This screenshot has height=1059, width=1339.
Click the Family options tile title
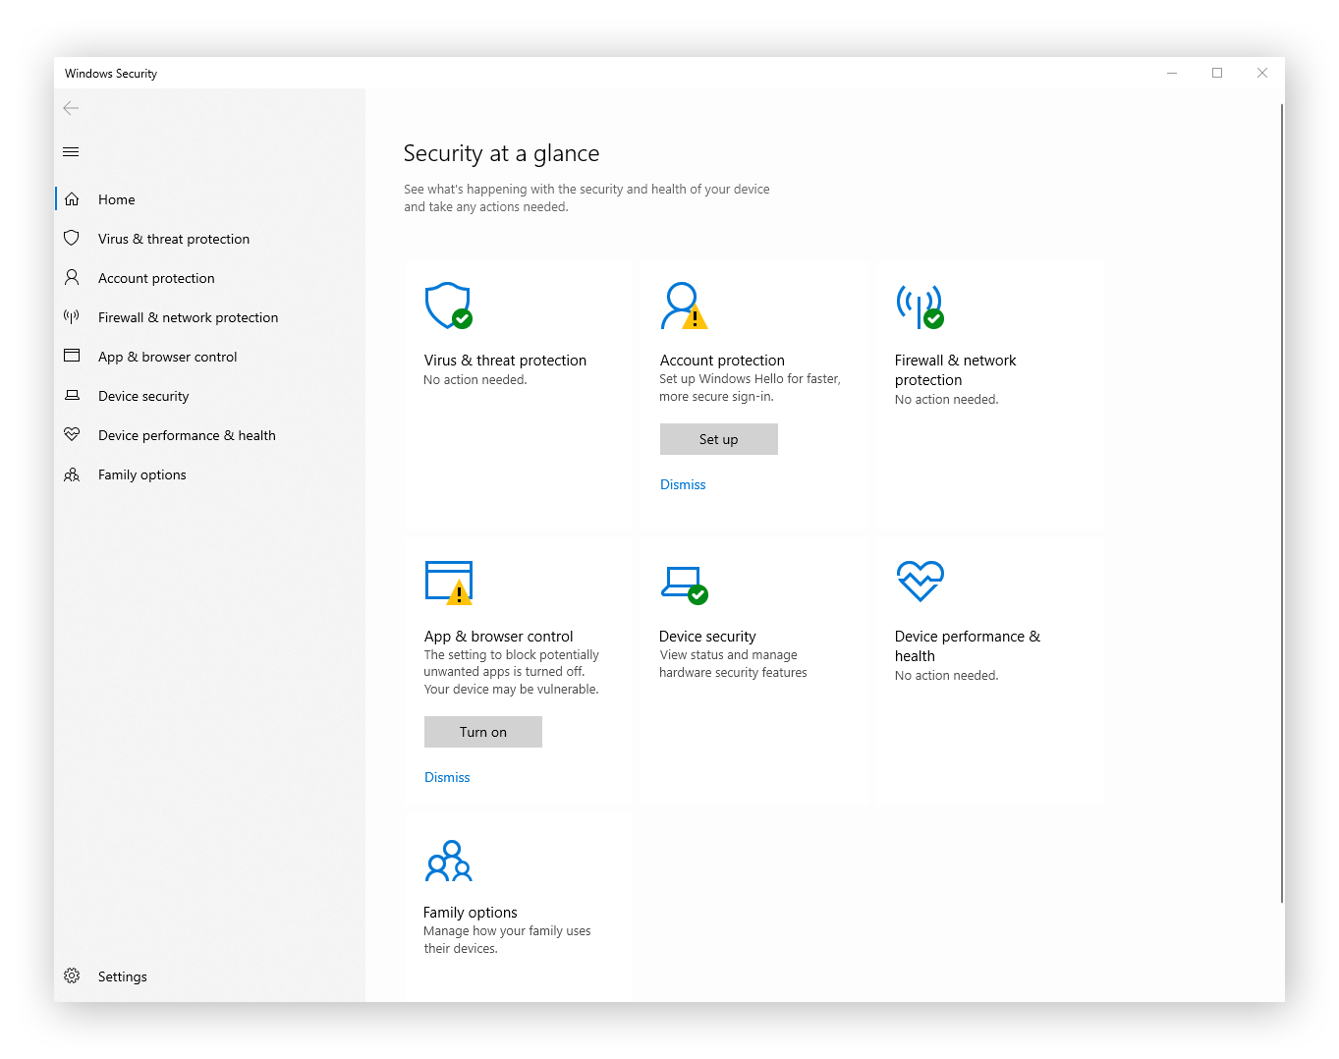click(470, 913)
